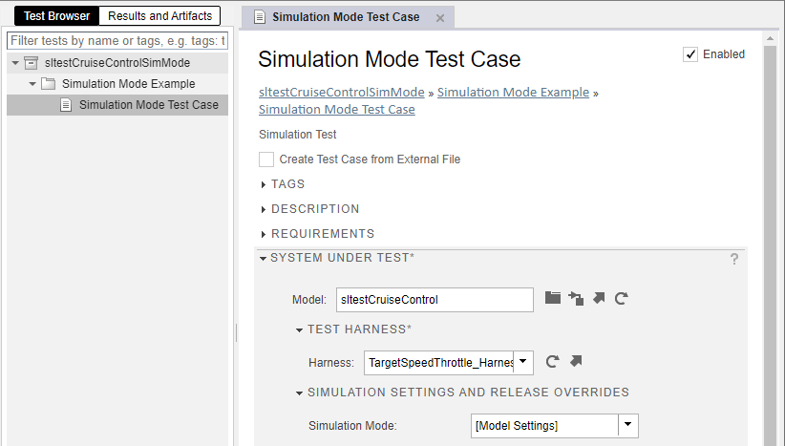Switch to Results and Artifacts tab
Viewport: 785px width, 446px height.
point(159,16)
